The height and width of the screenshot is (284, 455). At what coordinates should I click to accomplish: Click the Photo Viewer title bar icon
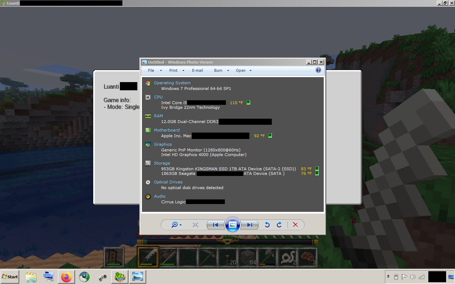point(144,62)
